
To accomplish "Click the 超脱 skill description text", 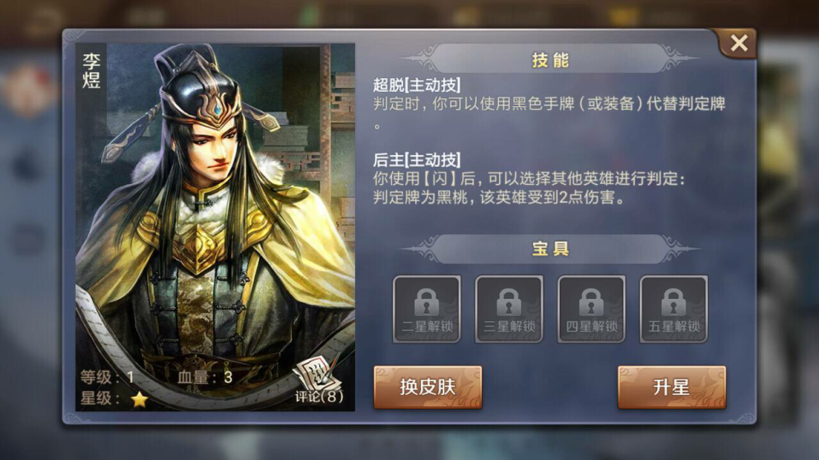I will 549,111.
